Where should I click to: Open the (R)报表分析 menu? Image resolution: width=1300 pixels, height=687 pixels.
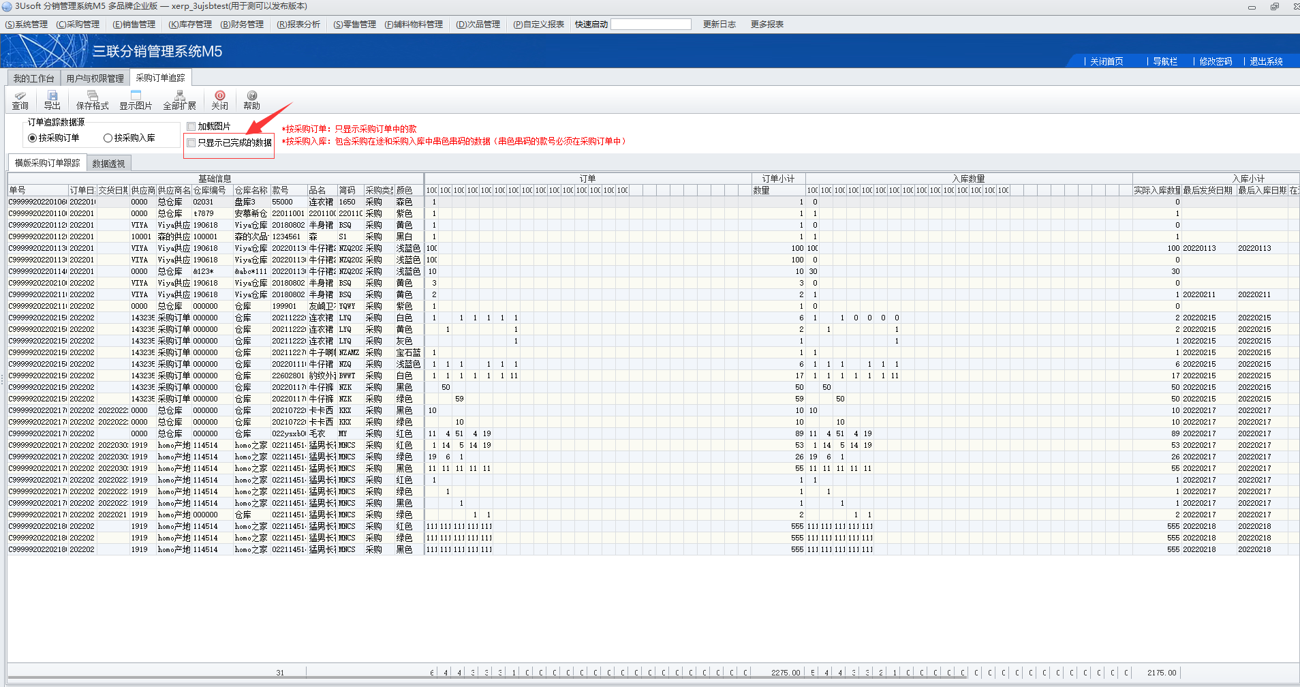298,25
